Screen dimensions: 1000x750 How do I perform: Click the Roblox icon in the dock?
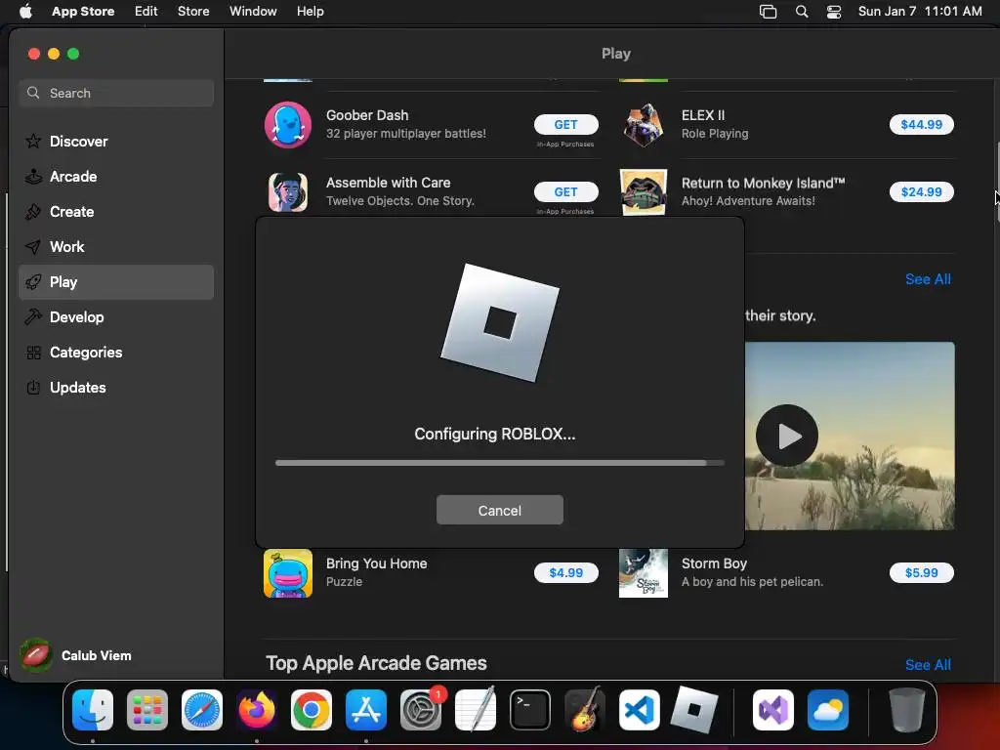coord(694,710)
